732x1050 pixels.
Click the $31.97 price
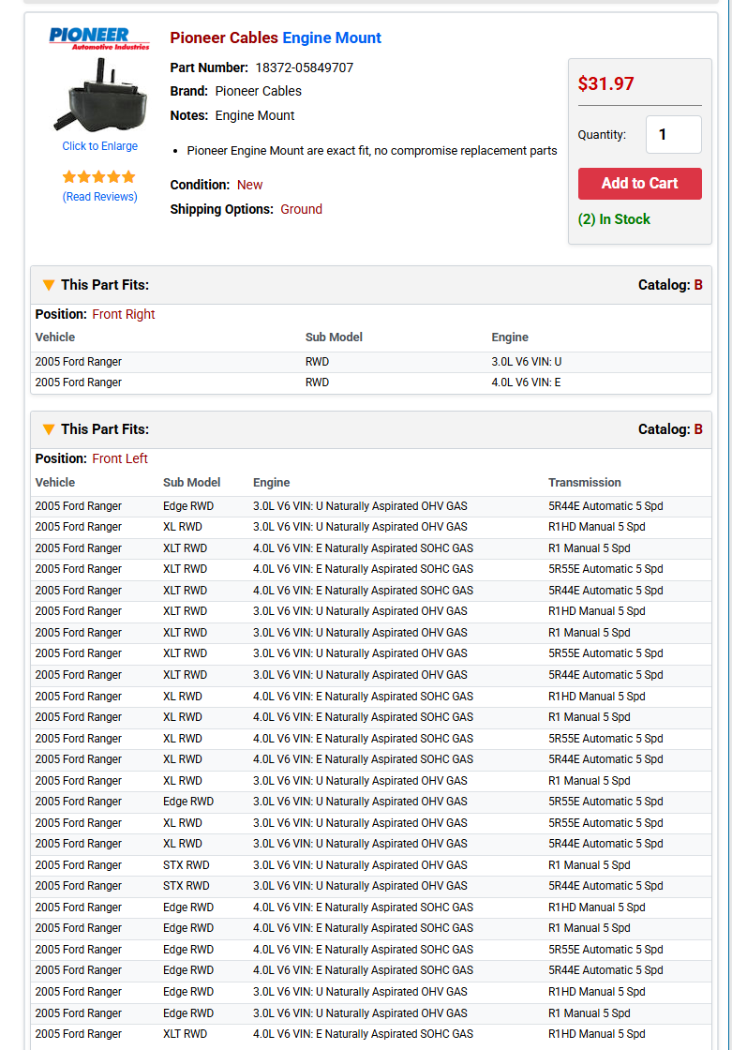[x=606, y=83]
